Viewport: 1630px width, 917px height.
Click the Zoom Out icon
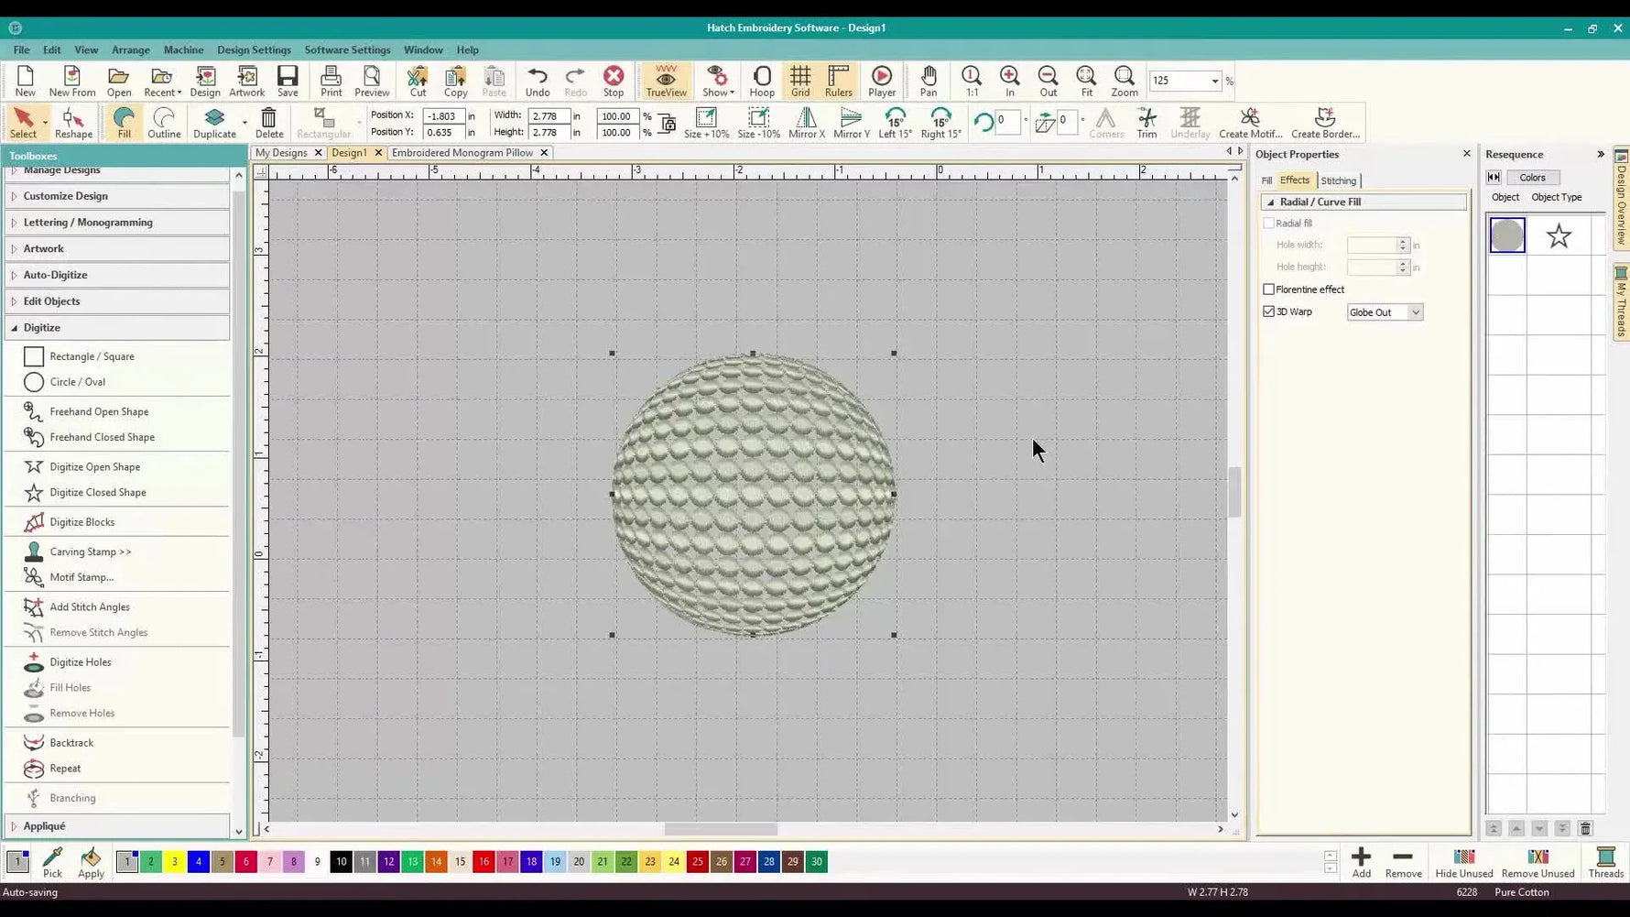click(x=1049, y=81)
